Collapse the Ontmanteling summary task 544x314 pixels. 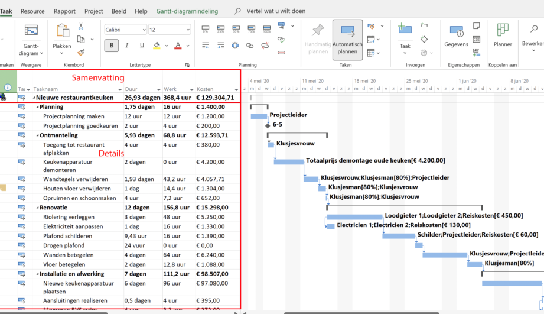(37, 135)
